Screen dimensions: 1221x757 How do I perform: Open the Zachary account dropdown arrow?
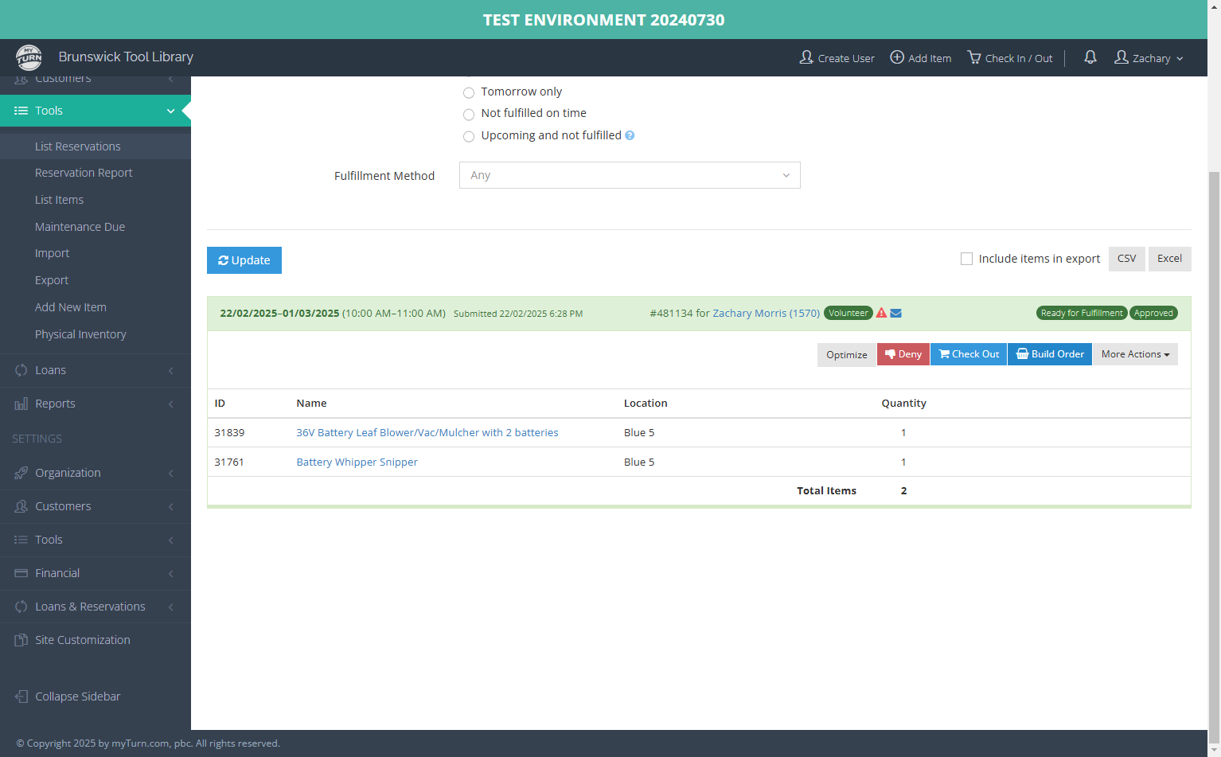pos(1180,59)
